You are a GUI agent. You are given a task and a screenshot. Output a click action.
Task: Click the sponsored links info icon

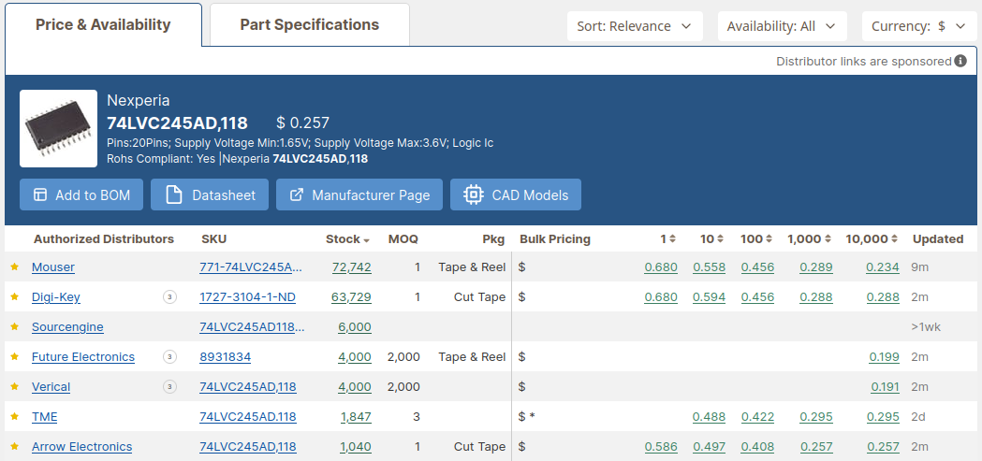tap(960, 62)
